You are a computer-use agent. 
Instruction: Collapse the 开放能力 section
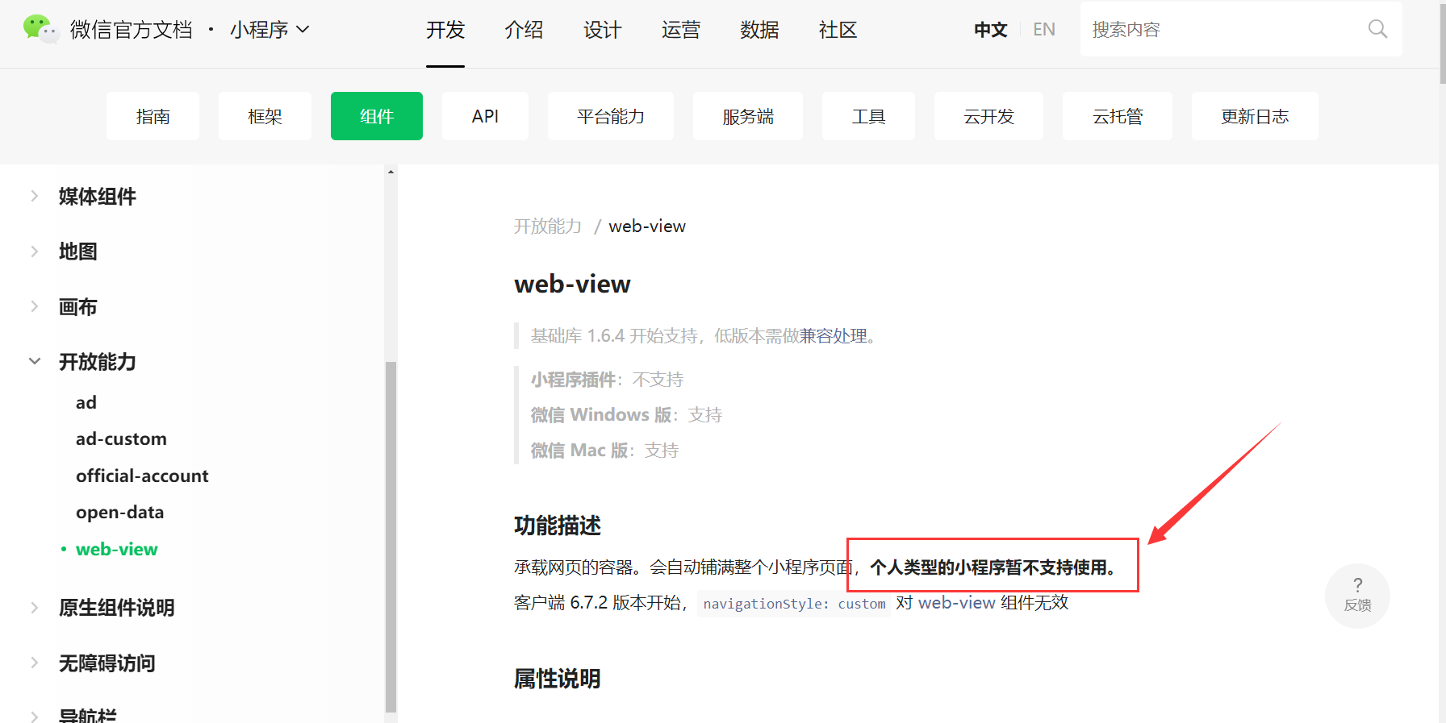(34, 362)
